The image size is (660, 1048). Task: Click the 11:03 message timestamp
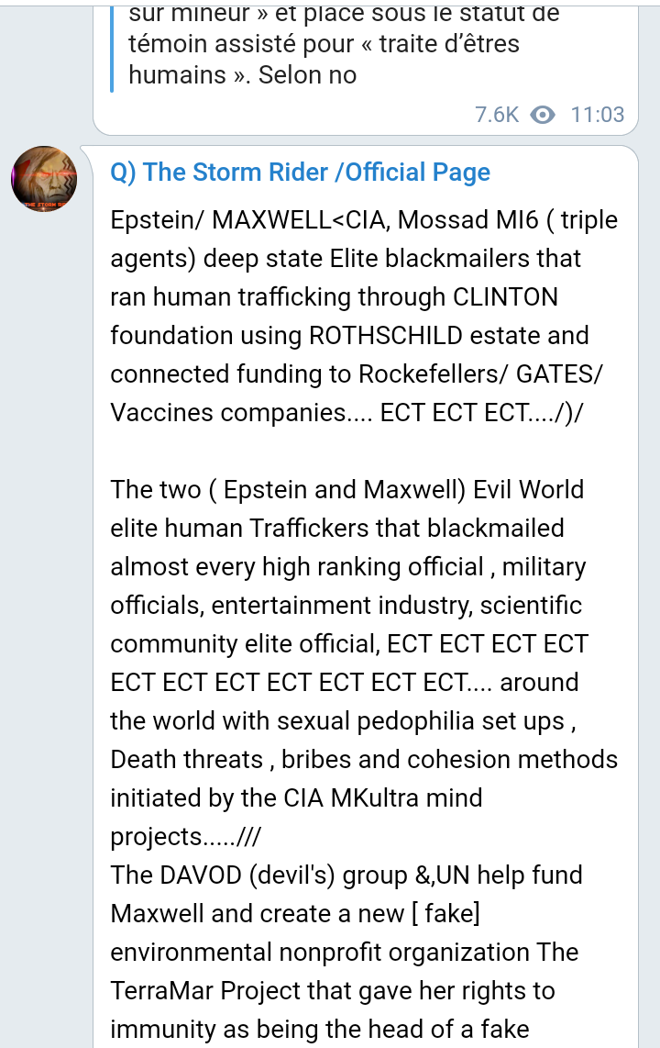[x=597, y=115]
